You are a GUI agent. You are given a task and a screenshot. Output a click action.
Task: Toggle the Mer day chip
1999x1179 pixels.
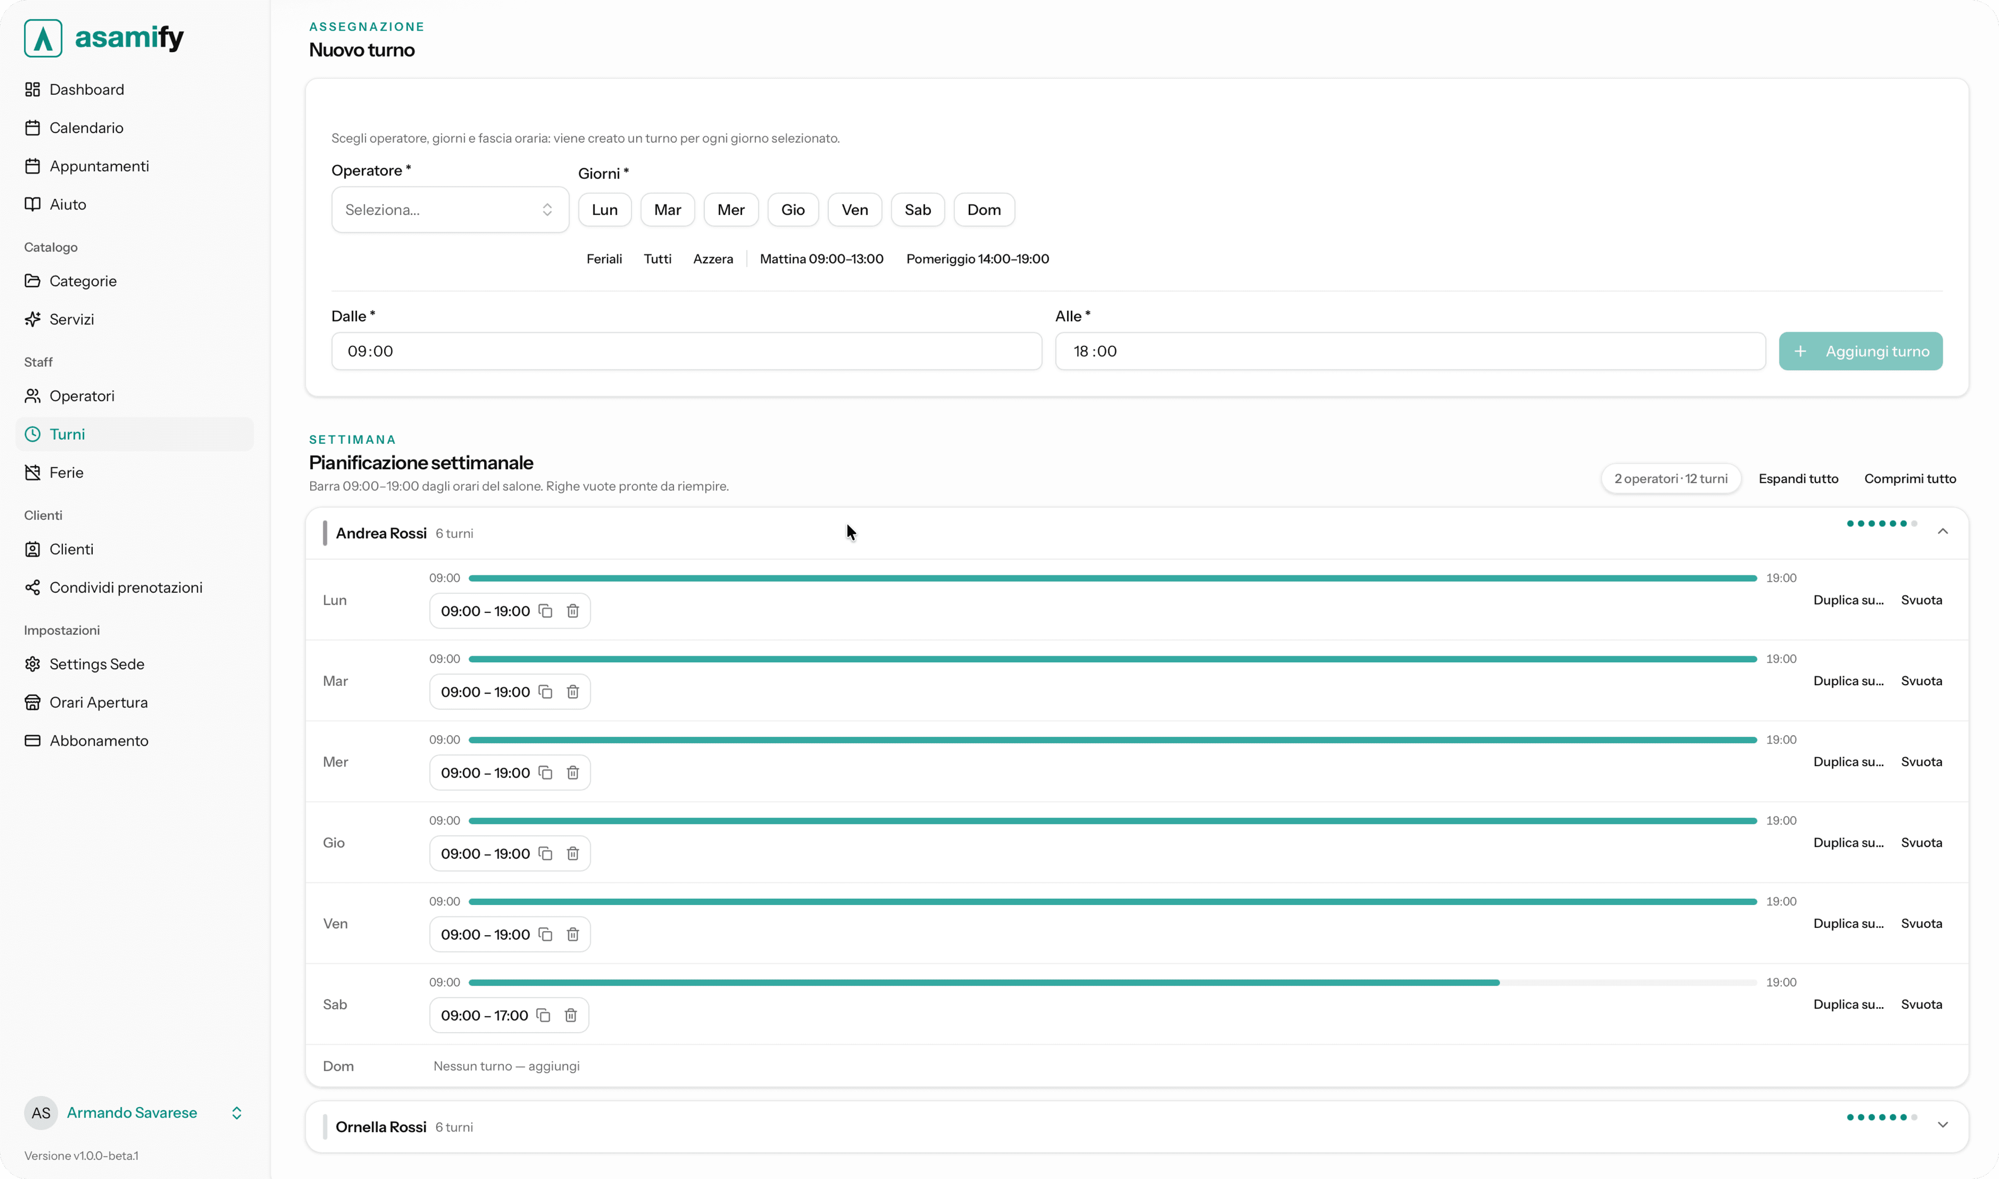pyautogui.click(x=731, y=210)
